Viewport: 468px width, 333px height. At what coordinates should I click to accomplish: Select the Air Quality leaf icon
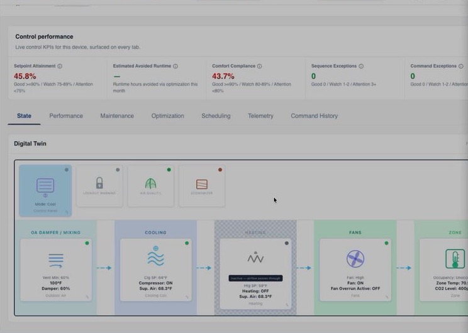(151, 183)
